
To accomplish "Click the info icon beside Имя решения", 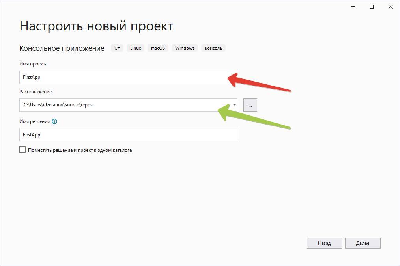I will click(x=54, y=121).
